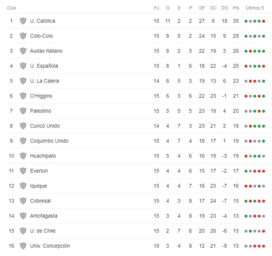Click the Univ. Concepción shield icon
Viewport: 272px width, 256px height.
(23, 246)
